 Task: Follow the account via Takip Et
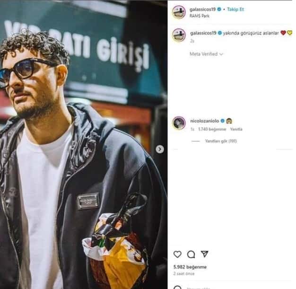[235, 9]
